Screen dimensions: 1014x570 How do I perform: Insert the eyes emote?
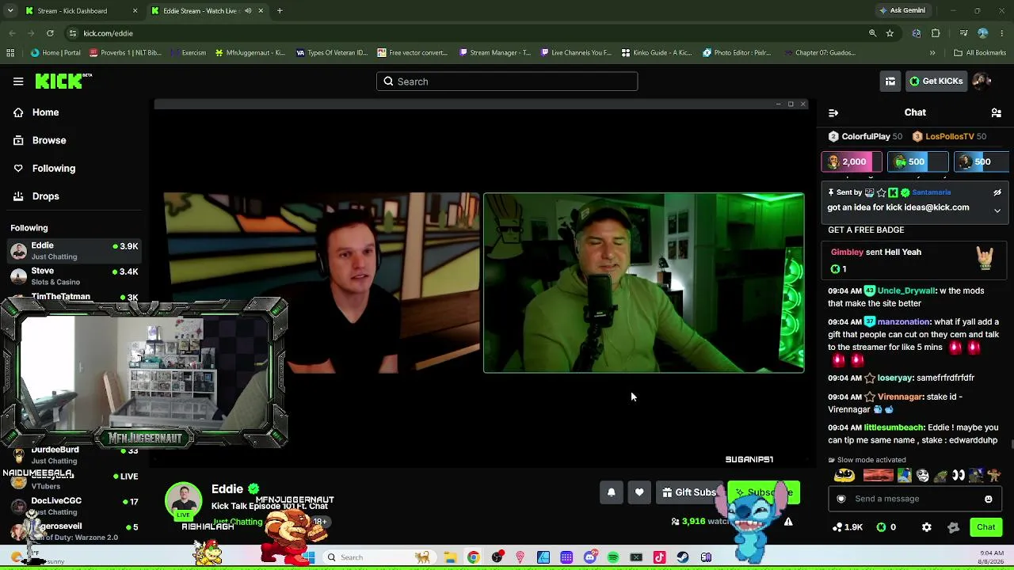tap(959, 475)
